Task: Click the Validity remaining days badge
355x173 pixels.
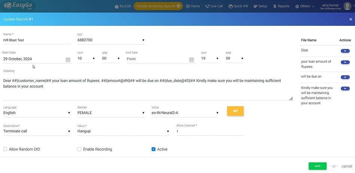Action: coord(158,6)
